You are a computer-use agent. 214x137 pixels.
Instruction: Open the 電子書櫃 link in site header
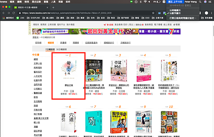(158, 25)
